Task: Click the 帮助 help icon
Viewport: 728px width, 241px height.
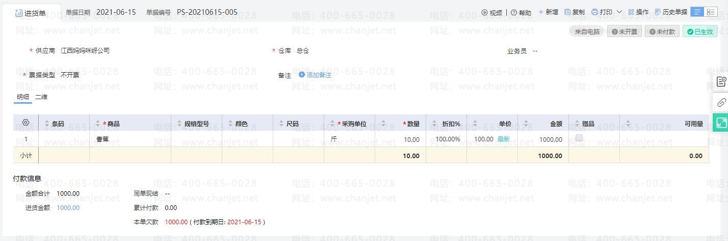Action: pyautogui.click(x=514, y=12)
